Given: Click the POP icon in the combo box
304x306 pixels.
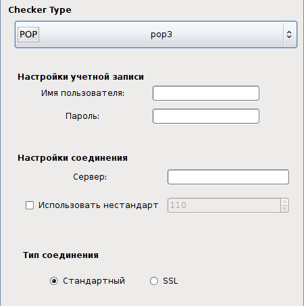Looking at the screenshot, I should (28, 34).
